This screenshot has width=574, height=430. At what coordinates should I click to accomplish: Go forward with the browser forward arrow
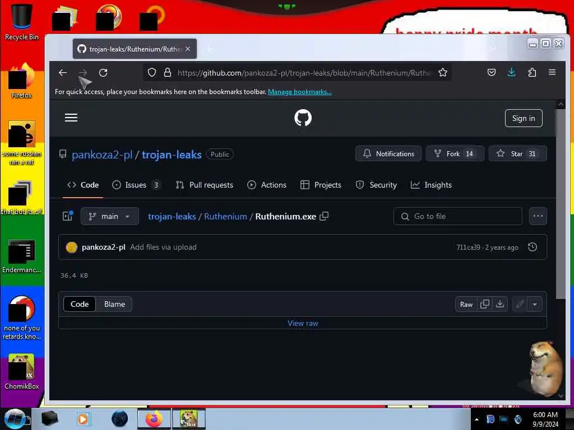83,73
